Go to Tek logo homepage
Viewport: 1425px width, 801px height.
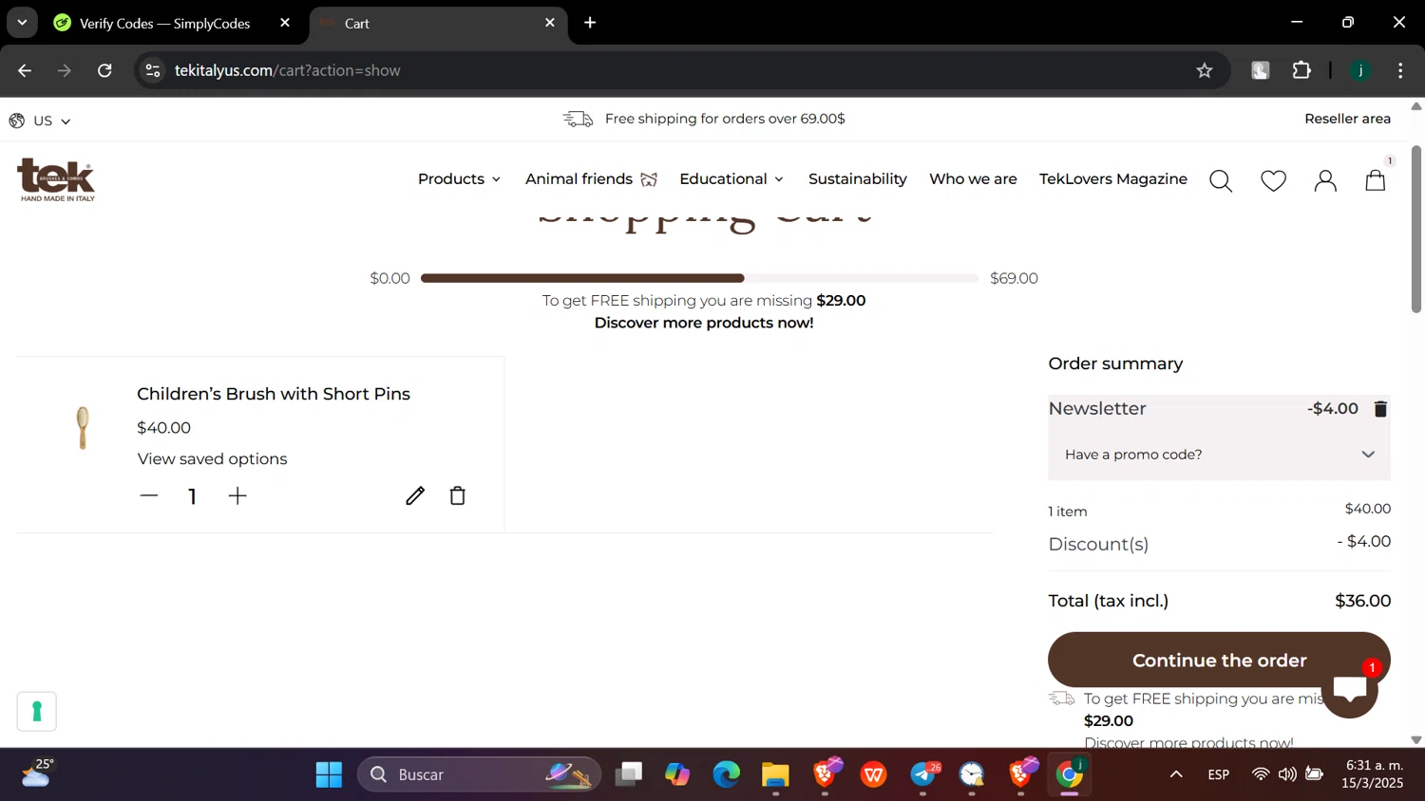click(57, 179)
